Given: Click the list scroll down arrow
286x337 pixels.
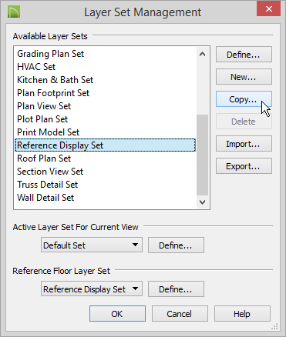Looking at the screenshot, I should click(202, 202).
